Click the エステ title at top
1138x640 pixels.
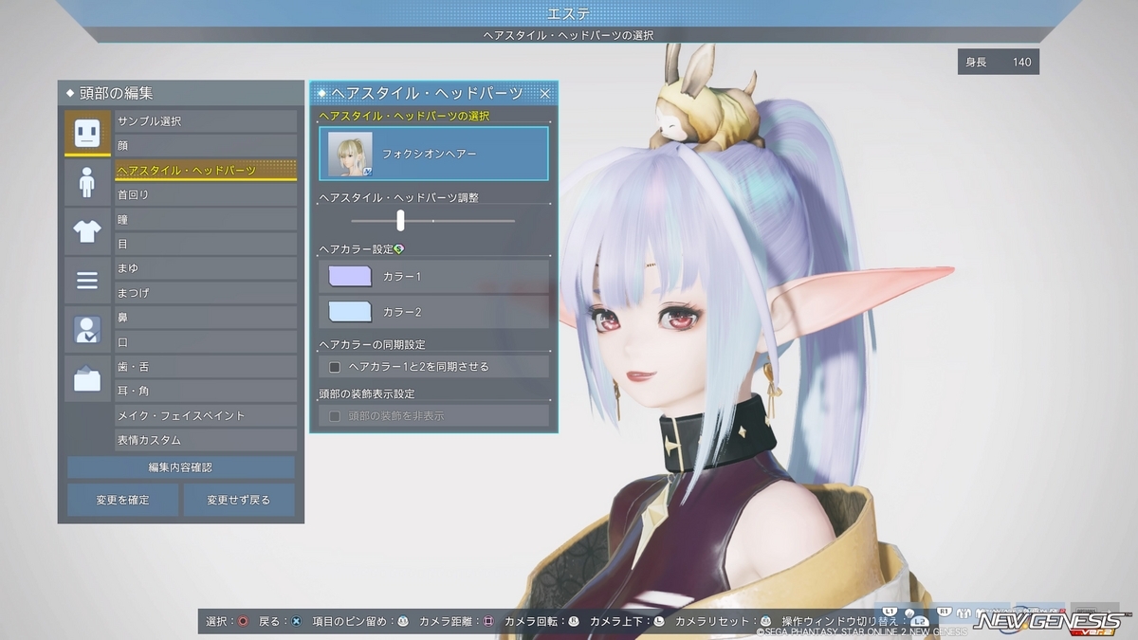(569, 13)
